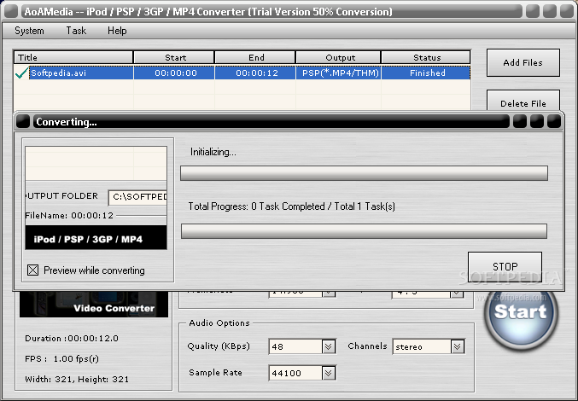
Task: Maximize the Converting dialog
Action: 537,121
